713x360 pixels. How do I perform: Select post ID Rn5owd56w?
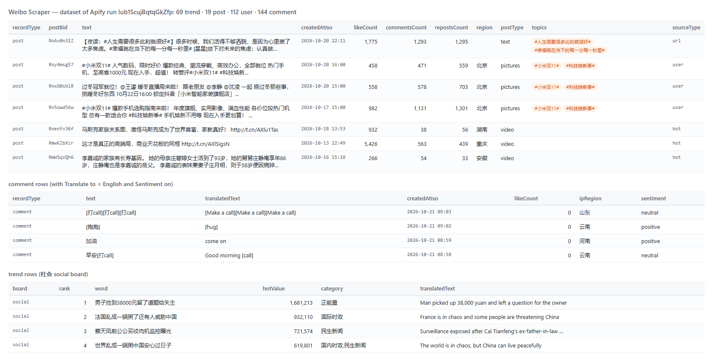(x=61, y=108)
